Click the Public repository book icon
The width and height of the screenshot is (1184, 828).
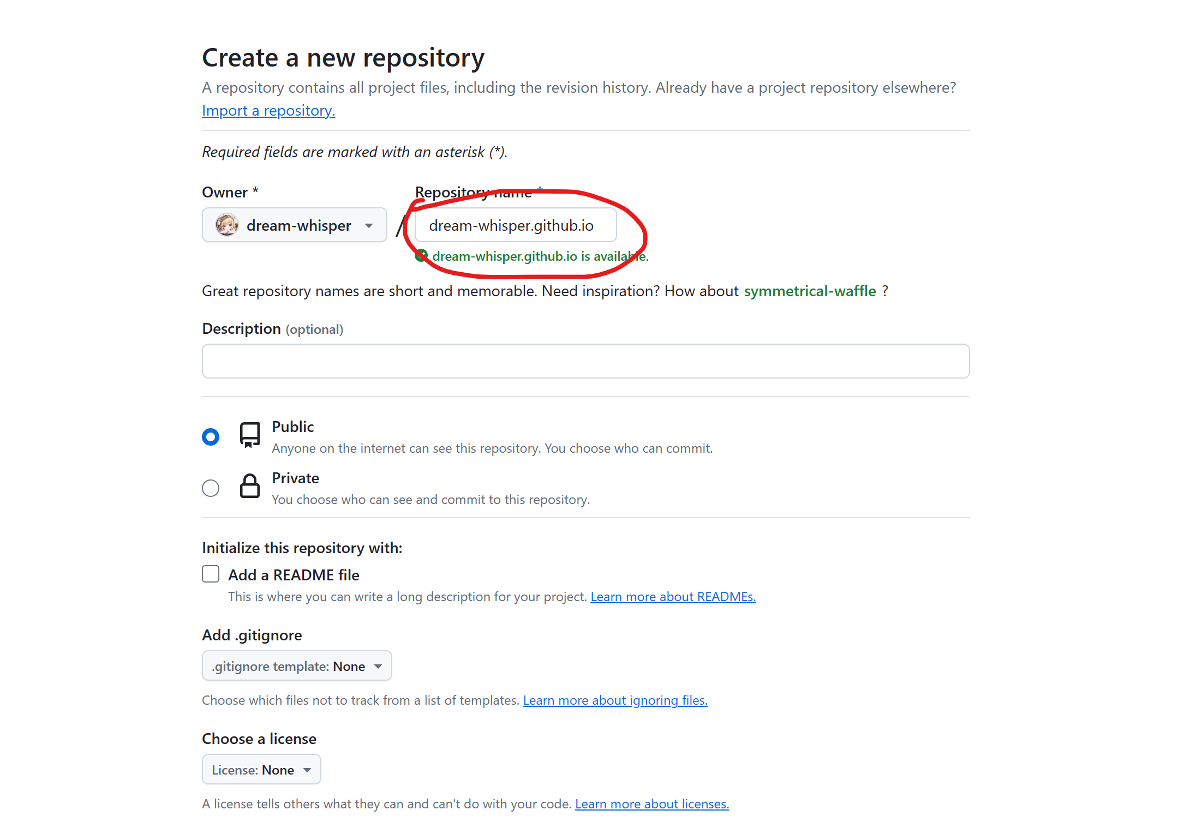pyautogui.click(x=250, y=435)
